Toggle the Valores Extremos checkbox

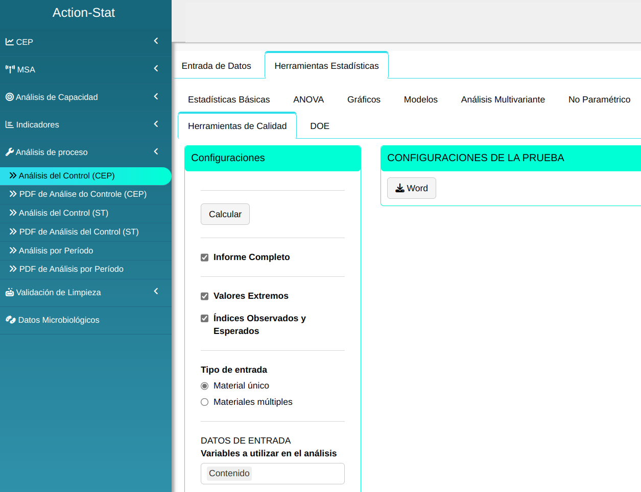(205, 296)
